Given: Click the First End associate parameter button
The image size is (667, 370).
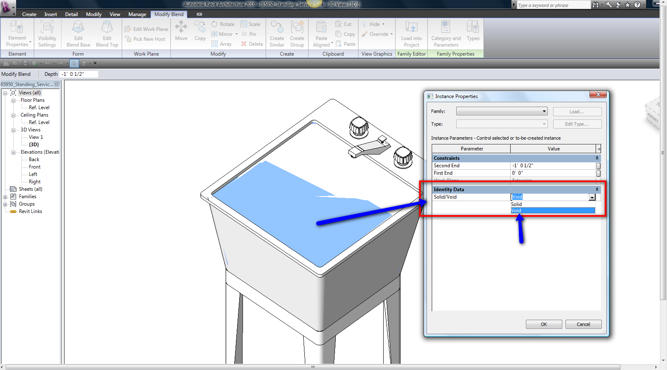Looking at the screenshot, I should [599, 173].
